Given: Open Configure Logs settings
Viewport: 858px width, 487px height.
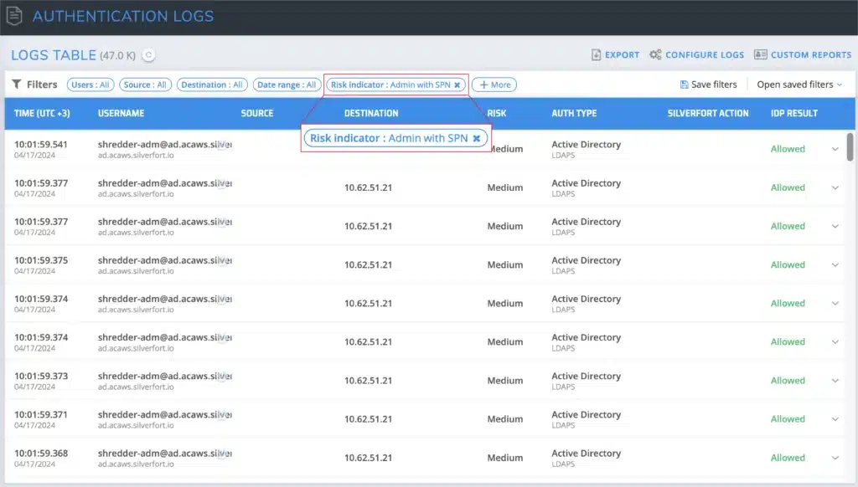Looking at the screenshot, I should 696,54.
